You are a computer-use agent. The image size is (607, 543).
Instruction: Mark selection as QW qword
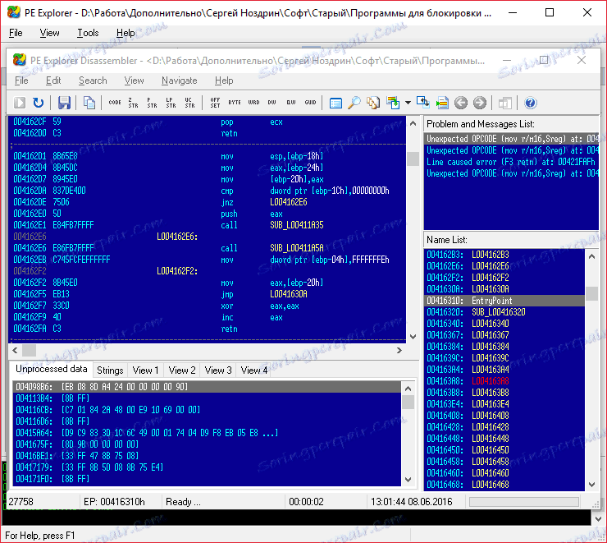tap(291, 103)
